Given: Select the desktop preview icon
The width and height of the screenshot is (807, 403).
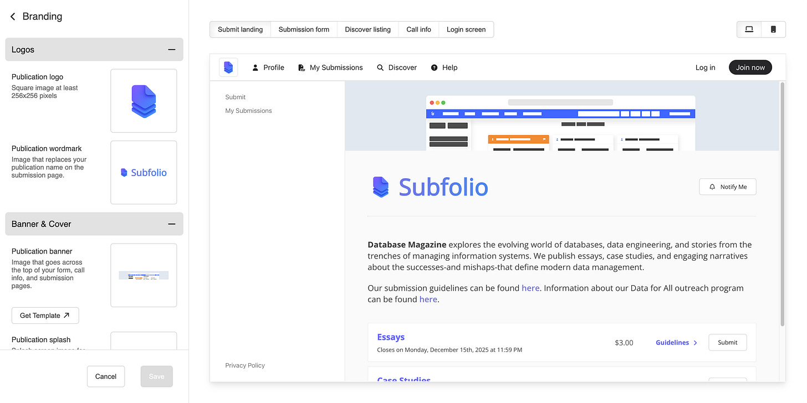Looking at the screenshot, I should [x=749, y=29].
